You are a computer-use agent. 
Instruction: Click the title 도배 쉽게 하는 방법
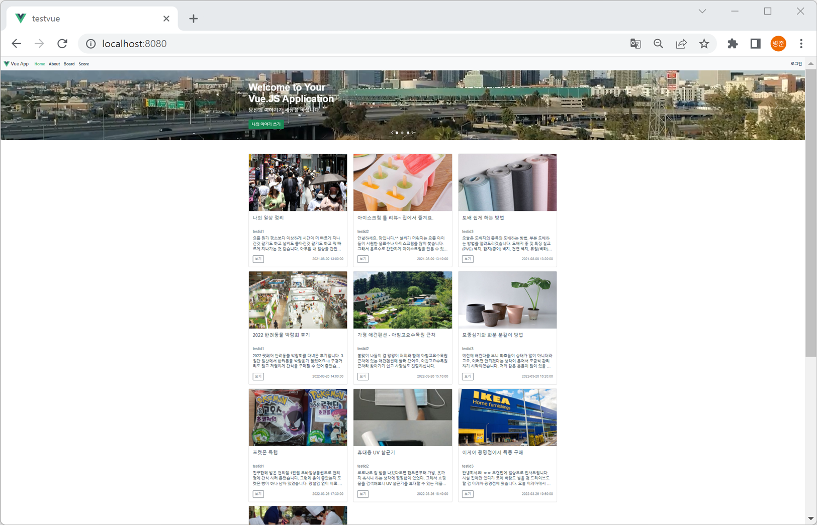click(x=483, y=218)
